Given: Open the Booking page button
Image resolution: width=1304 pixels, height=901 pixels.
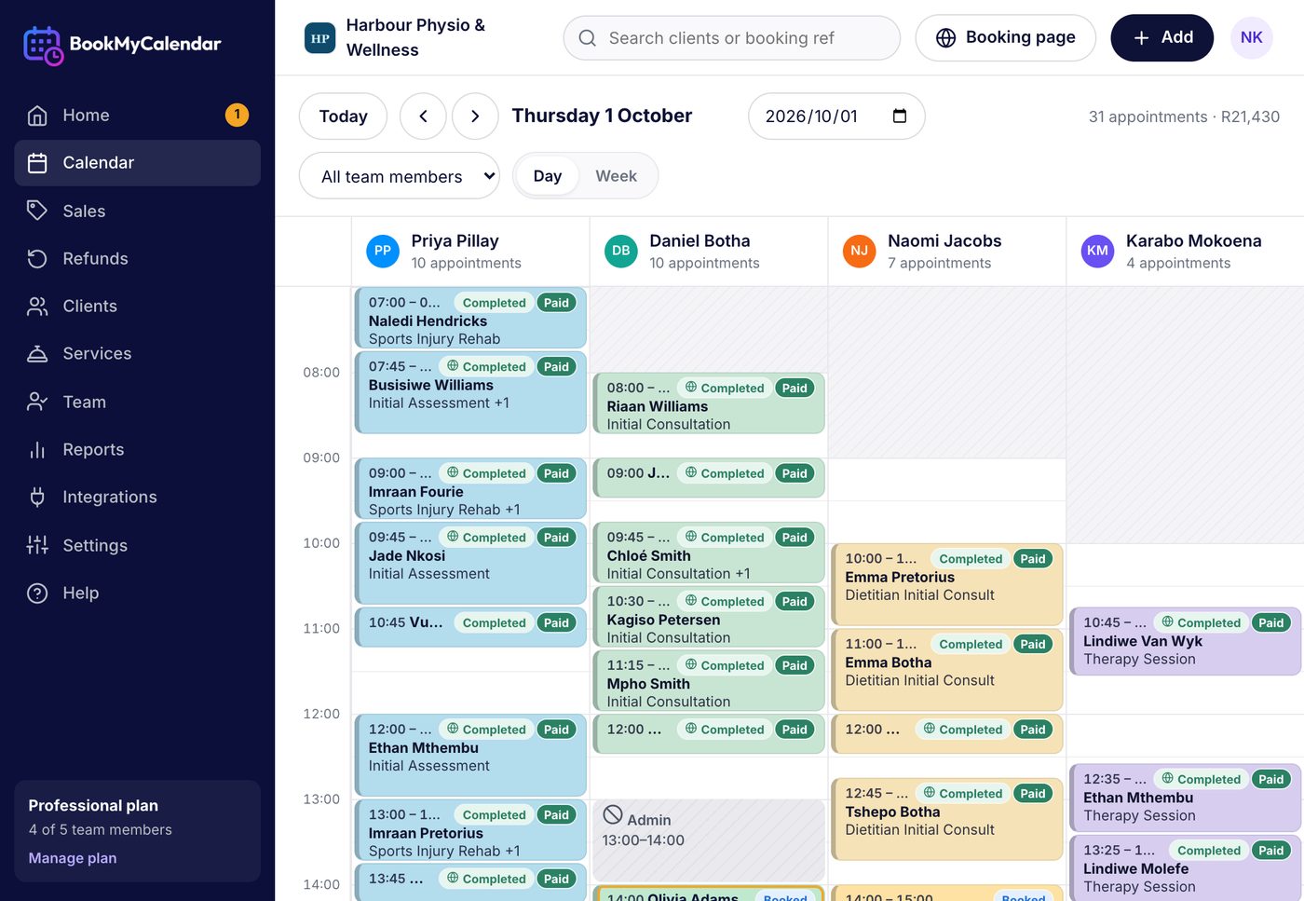Looking at the screenshot, I should (1005, 37).
